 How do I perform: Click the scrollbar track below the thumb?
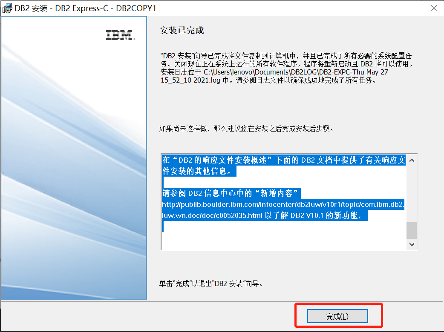411,239
